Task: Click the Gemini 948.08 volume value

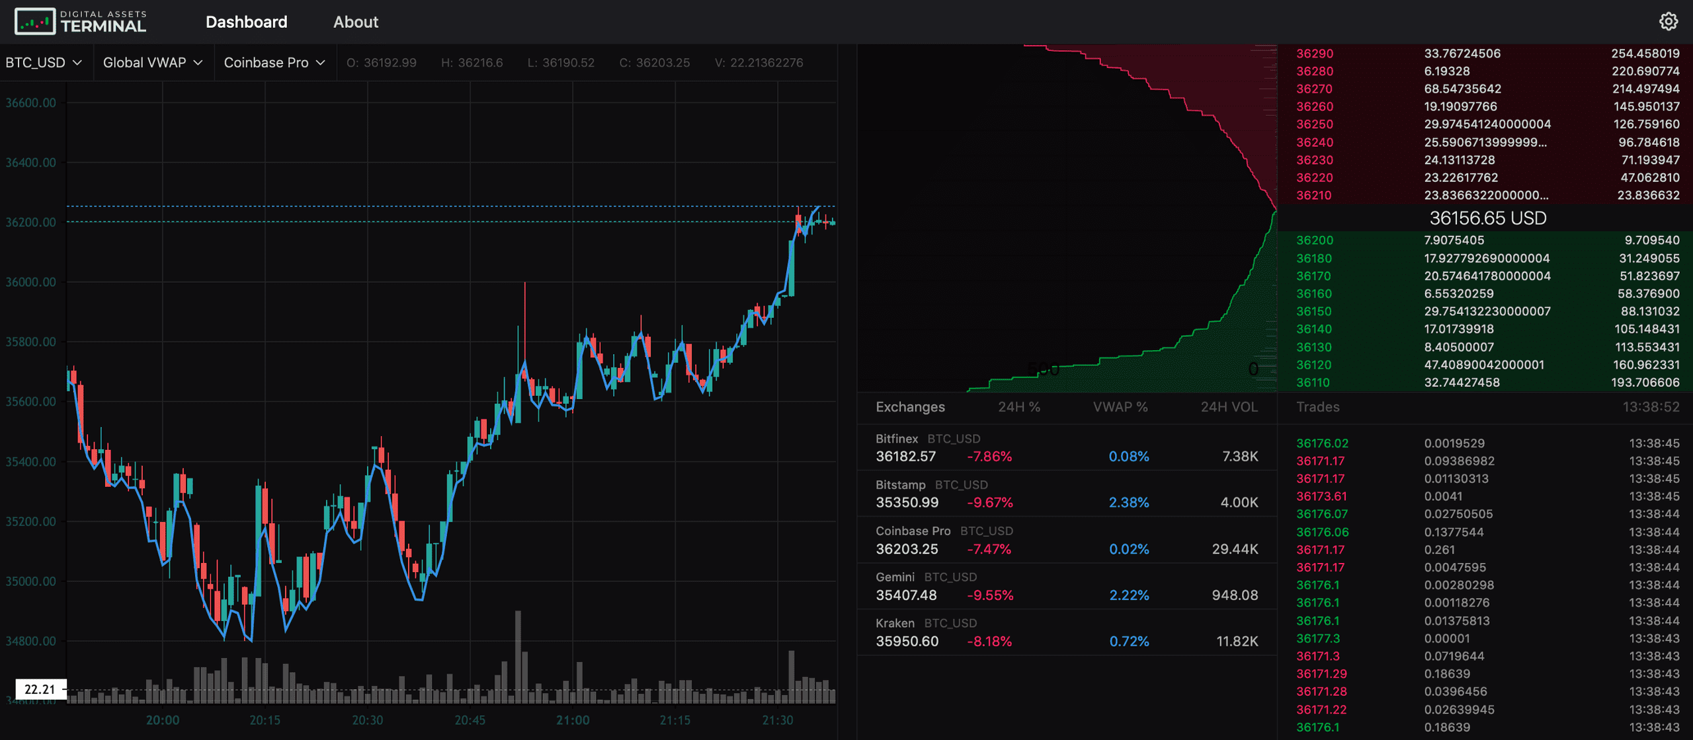Action: pyautogui.click(x=1235, y=595)
